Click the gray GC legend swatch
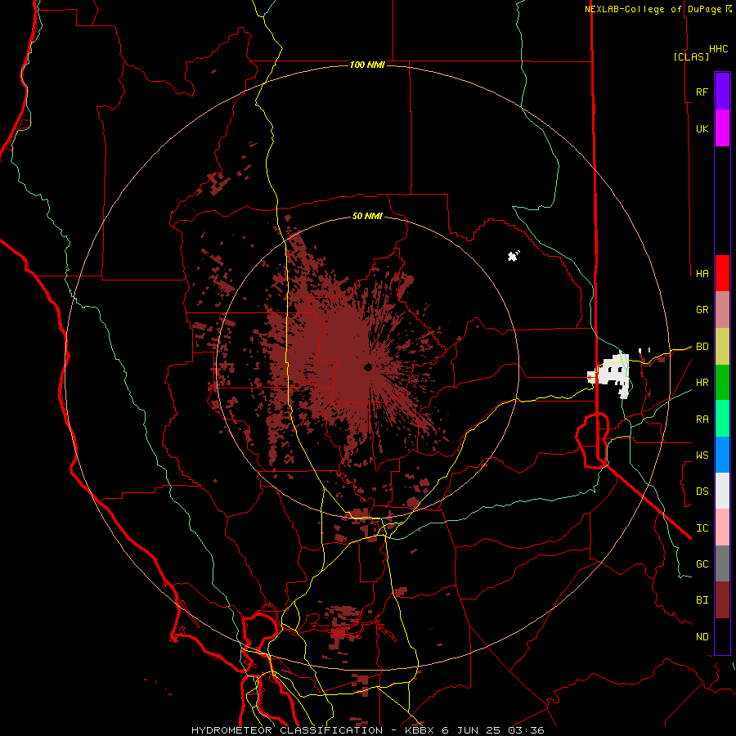This screenshot has height=736, width=736. pyautogui.click(x=722, y=563)
